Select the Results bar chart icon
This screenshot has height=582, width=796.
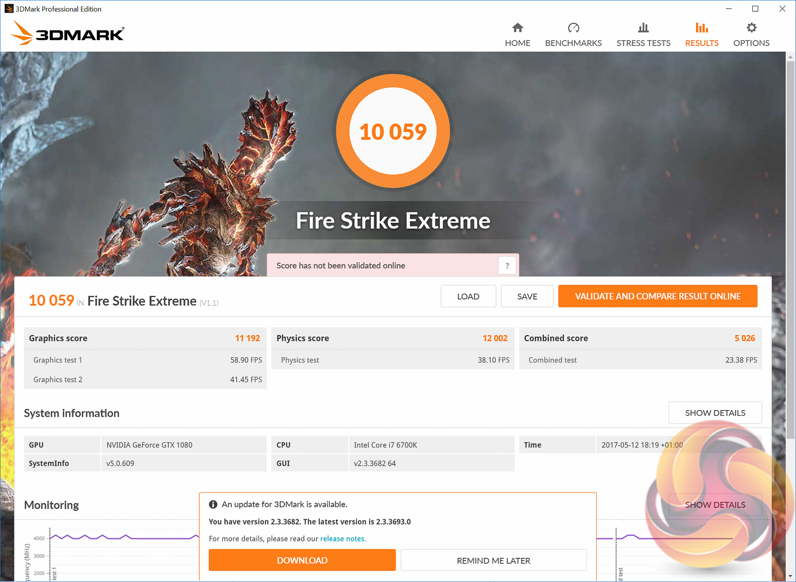702,28
